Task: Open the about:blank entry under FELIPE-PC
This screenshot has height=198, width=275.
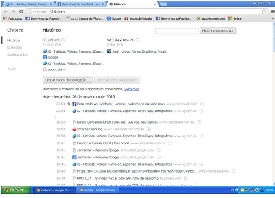Action: (x=54, y=69)
